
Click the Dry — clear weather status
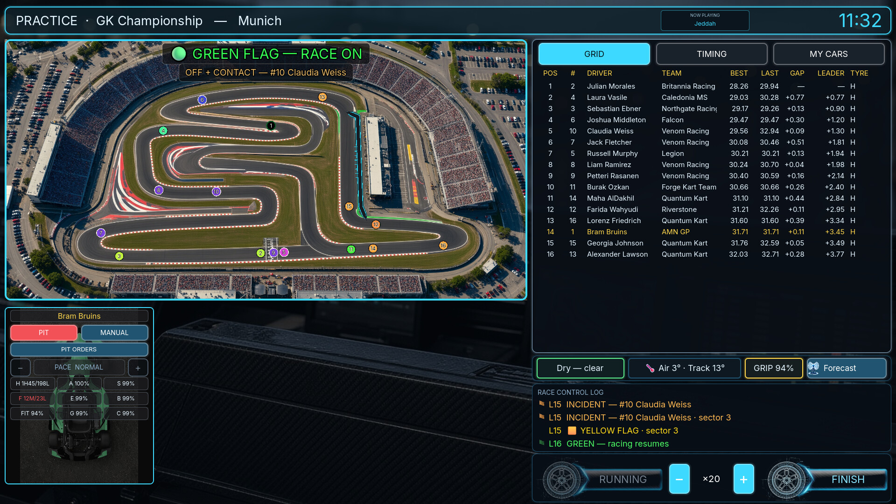(580, 368)
